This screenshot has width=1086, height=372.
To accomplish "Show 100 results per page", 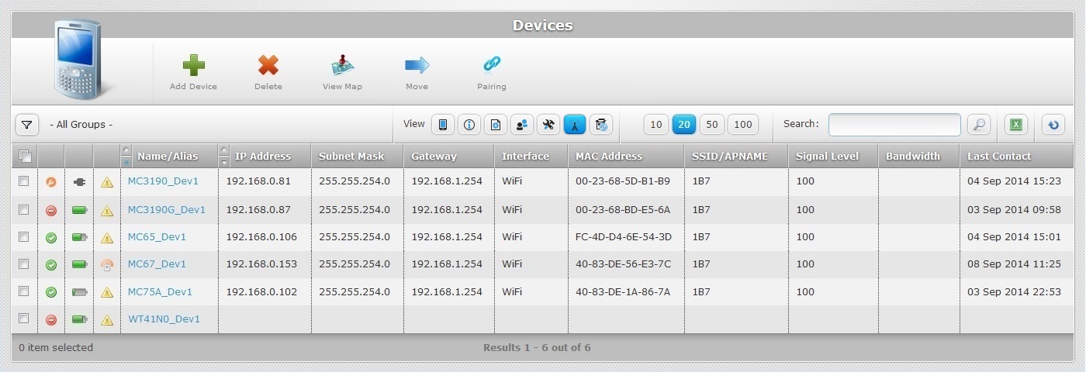I will point(743,125).
